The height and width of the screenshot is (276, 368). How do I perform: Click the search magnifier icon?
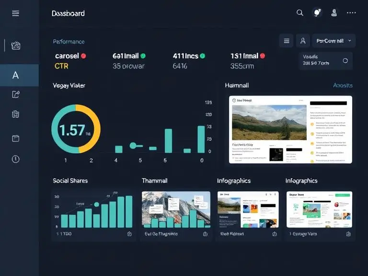click(x=299, y=12)
